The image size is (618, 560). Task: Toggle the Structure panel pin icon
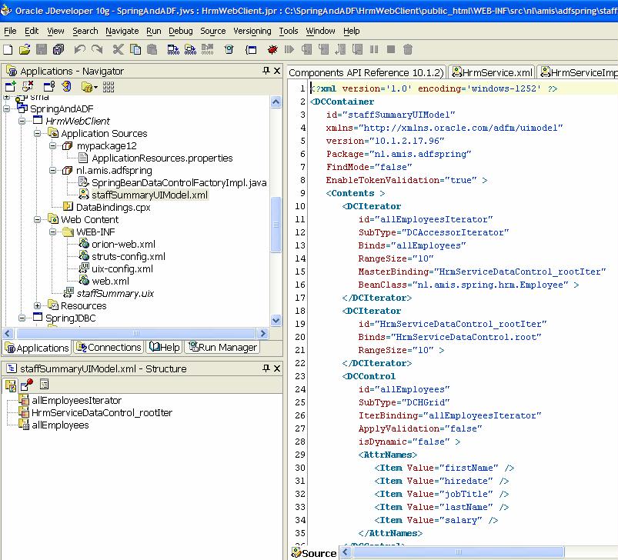coord(266,368)
